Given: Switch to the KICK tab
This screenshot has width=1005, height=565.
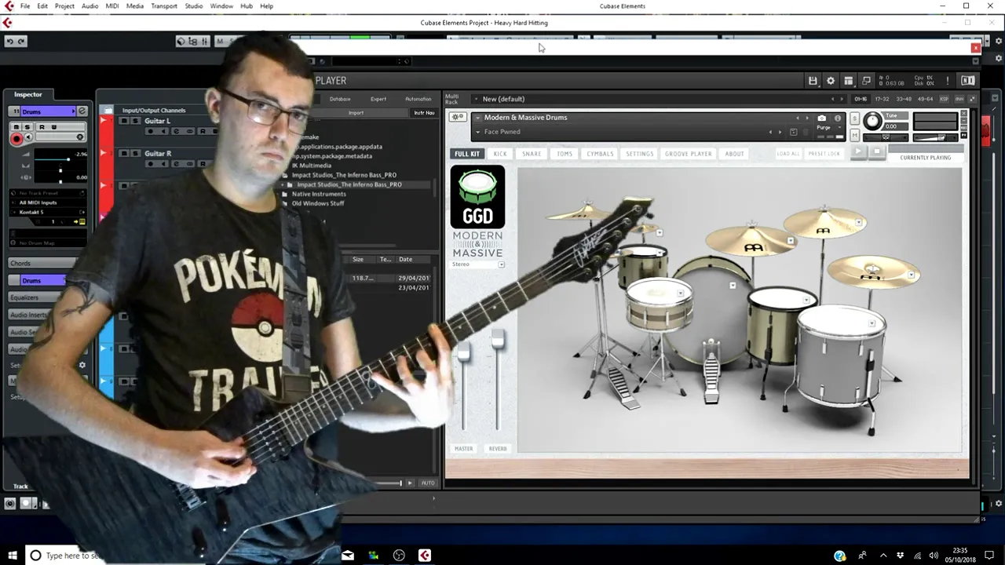Looking at the screenshot, I should (x=500, y=154).
